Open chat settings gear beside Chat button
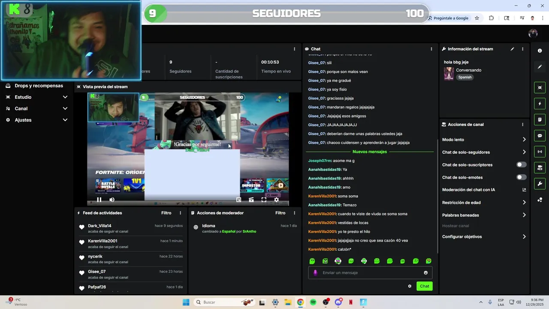The image size is (549, 309). point(410,286)
